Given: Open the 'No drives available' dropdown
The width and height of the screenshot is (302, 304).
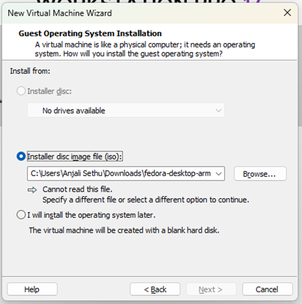Looking at the screenshot, I should pyautogui.click(x=126, y=110).
